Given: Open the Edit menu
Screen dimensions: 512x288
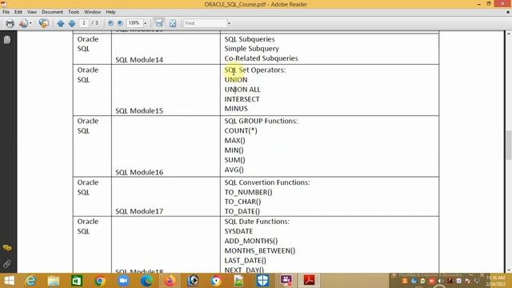Looking at the screenshot, I should [18, 12].
